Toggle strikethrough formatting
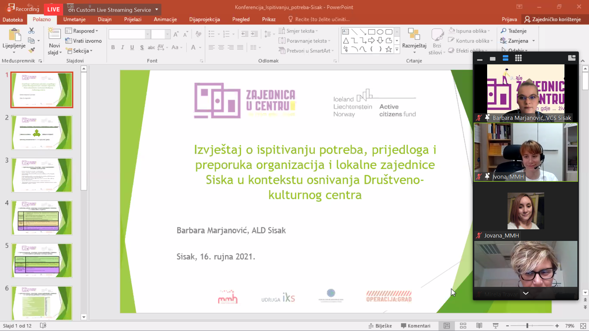589x331 pixels. click(151, 48)
